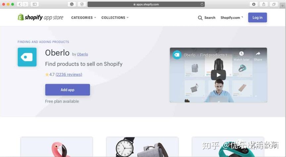Play the Oberlo YouTube video
286x157 pixels.
pyautogui.click(x=218, y=75)
